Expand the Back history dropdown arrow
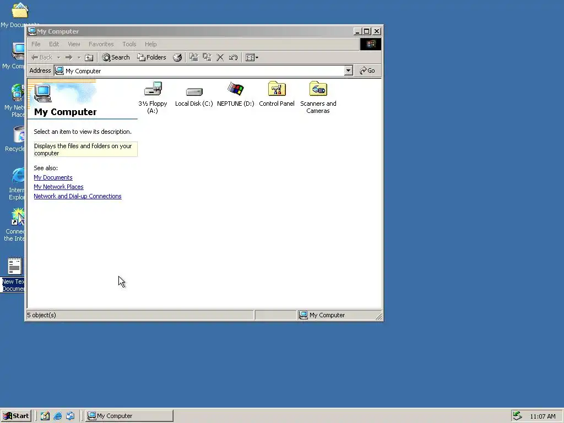564x423 pixels. (x=58, y=57)
